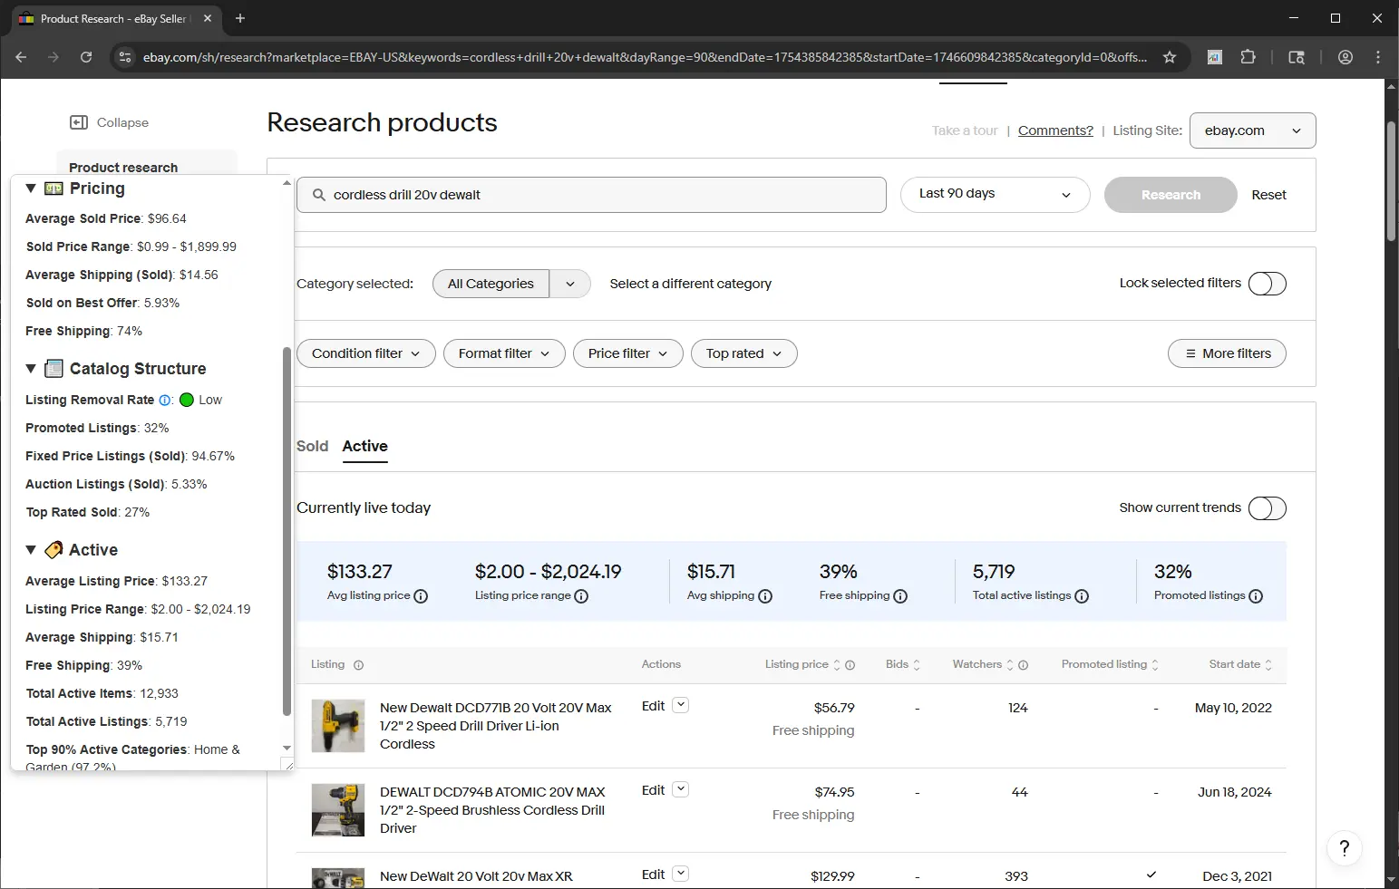1399x889 pixels.
Task: Switch to the Sold tab
Action: [312, 446]
